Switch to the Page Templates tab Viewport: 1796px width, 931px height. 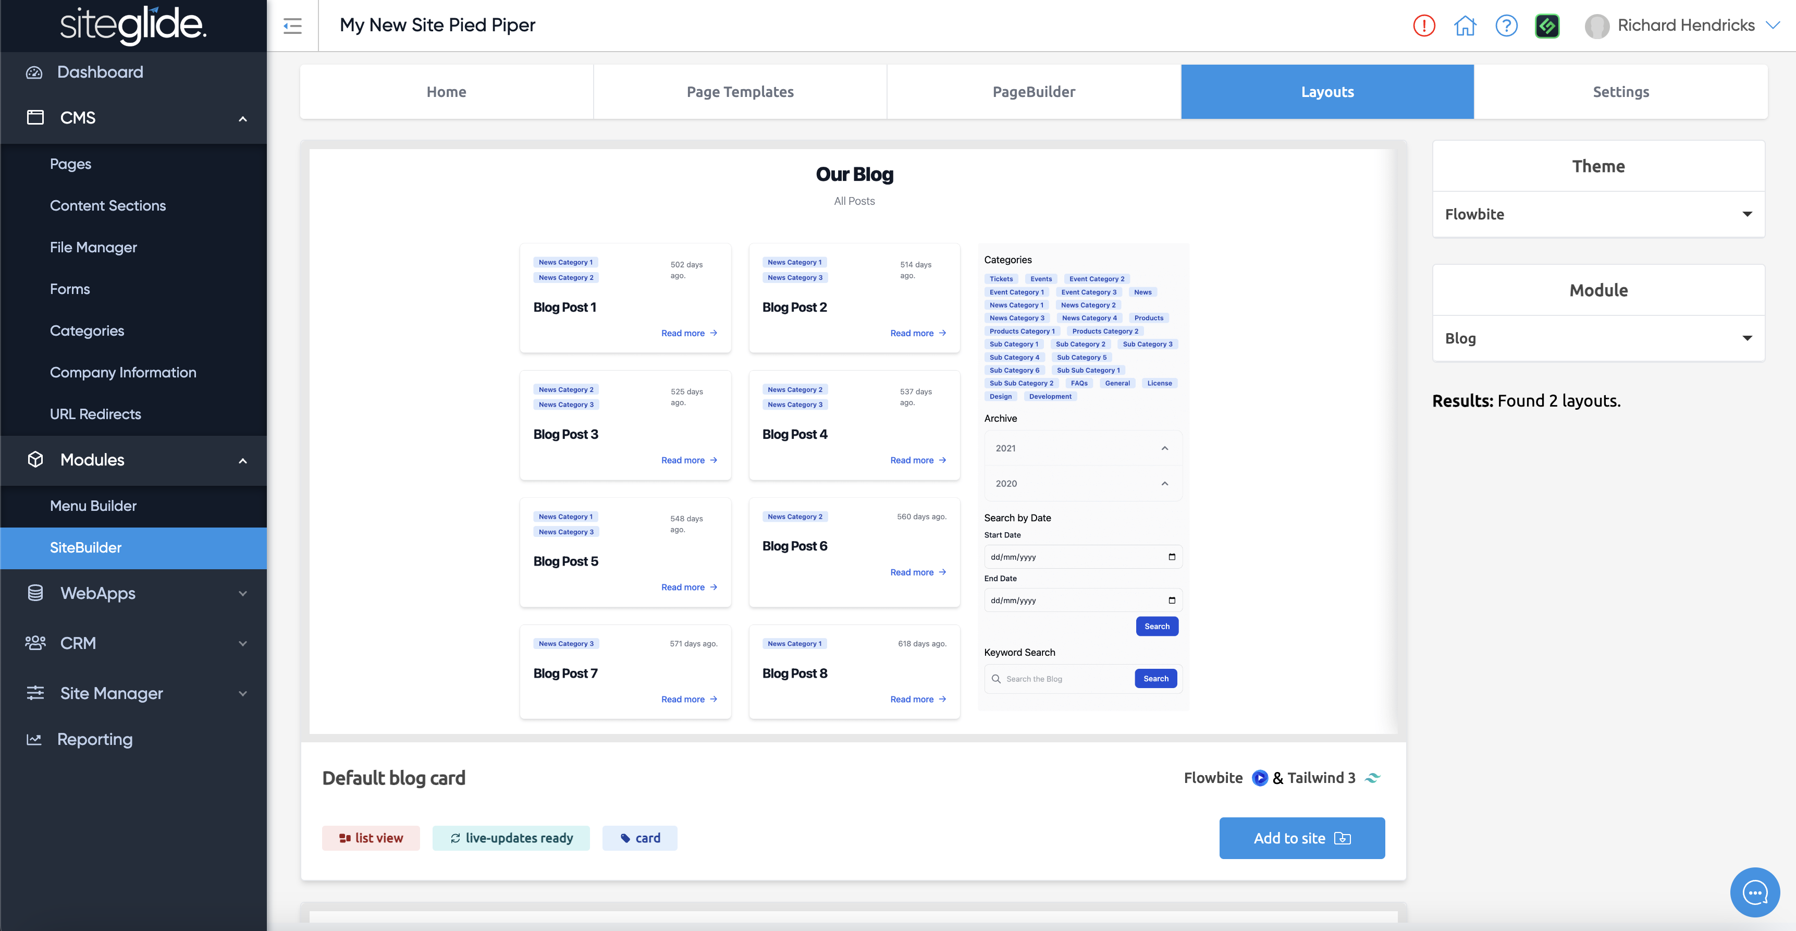740,92
